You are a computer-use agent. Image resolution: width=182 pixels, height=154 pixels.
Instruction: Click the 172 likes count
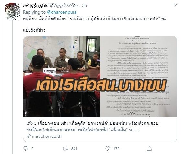116,149
